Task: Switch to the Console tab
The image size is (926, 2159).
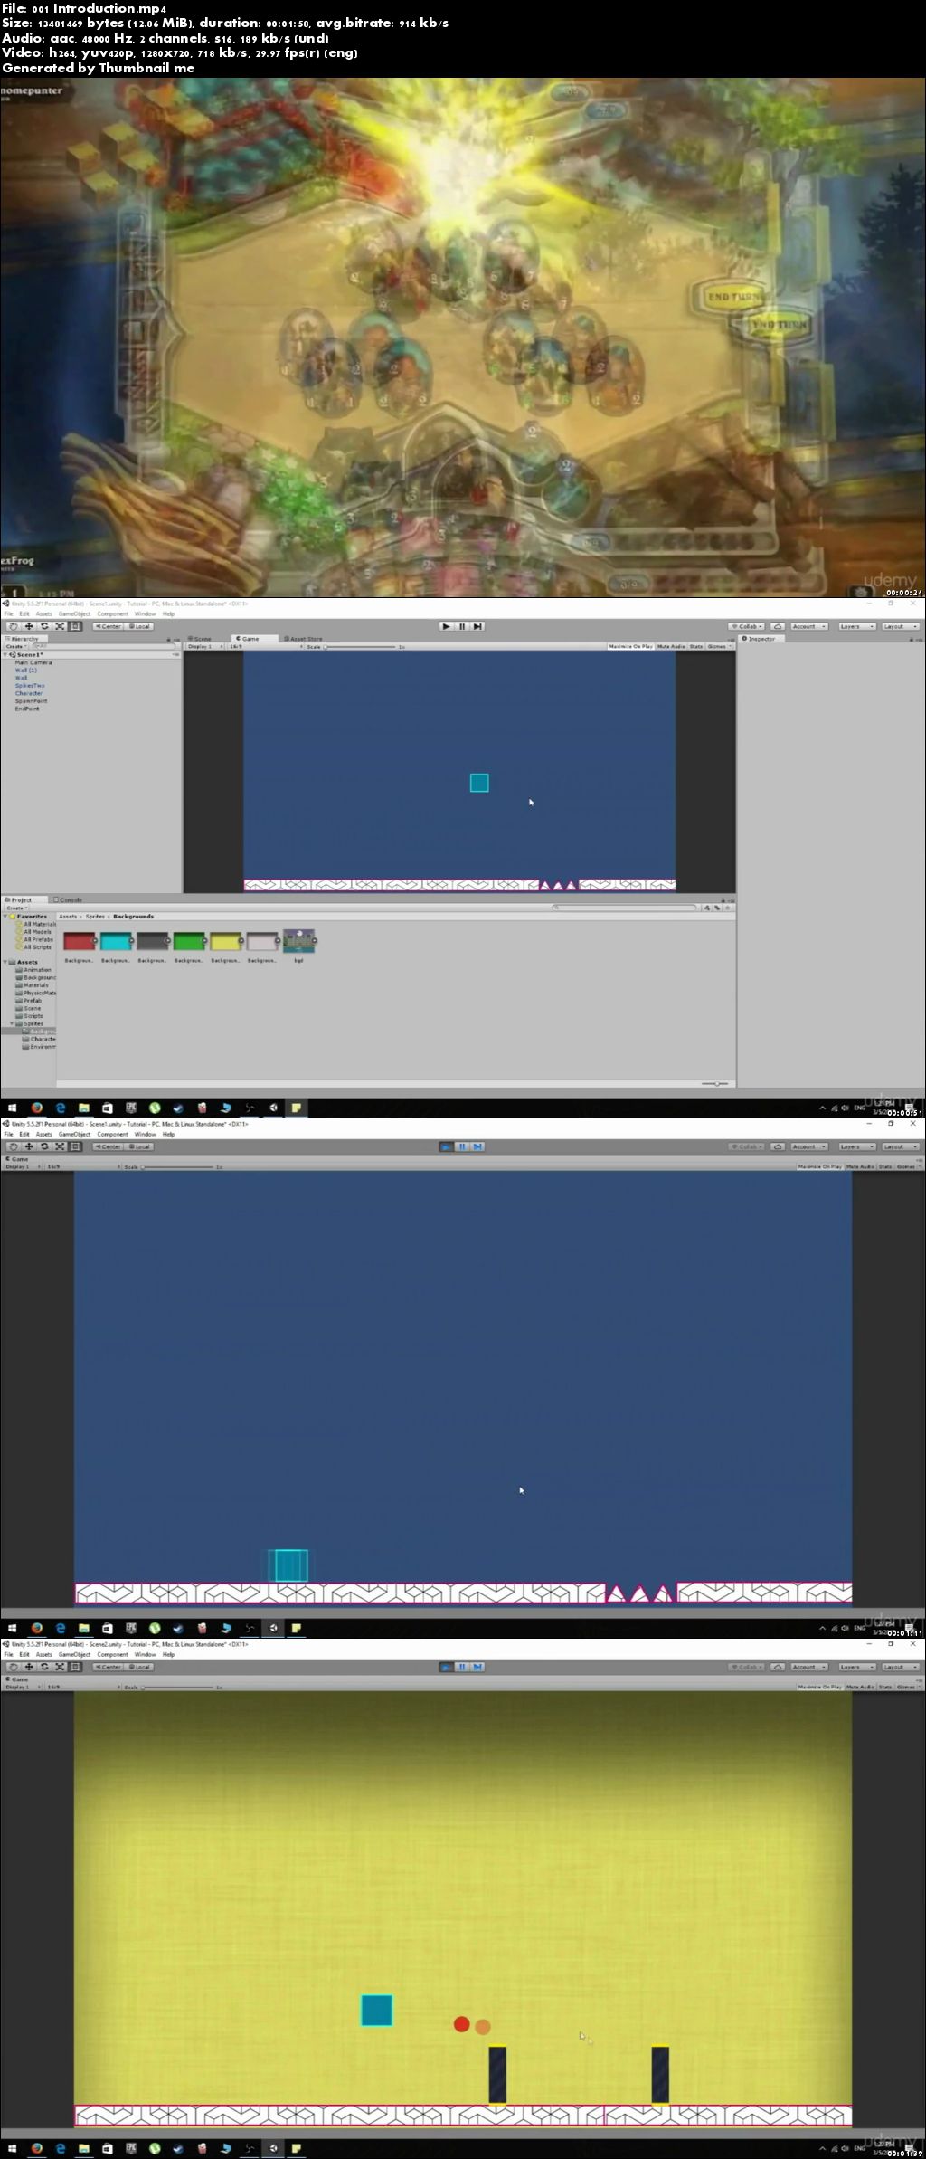Action: [x=69, y=899]
